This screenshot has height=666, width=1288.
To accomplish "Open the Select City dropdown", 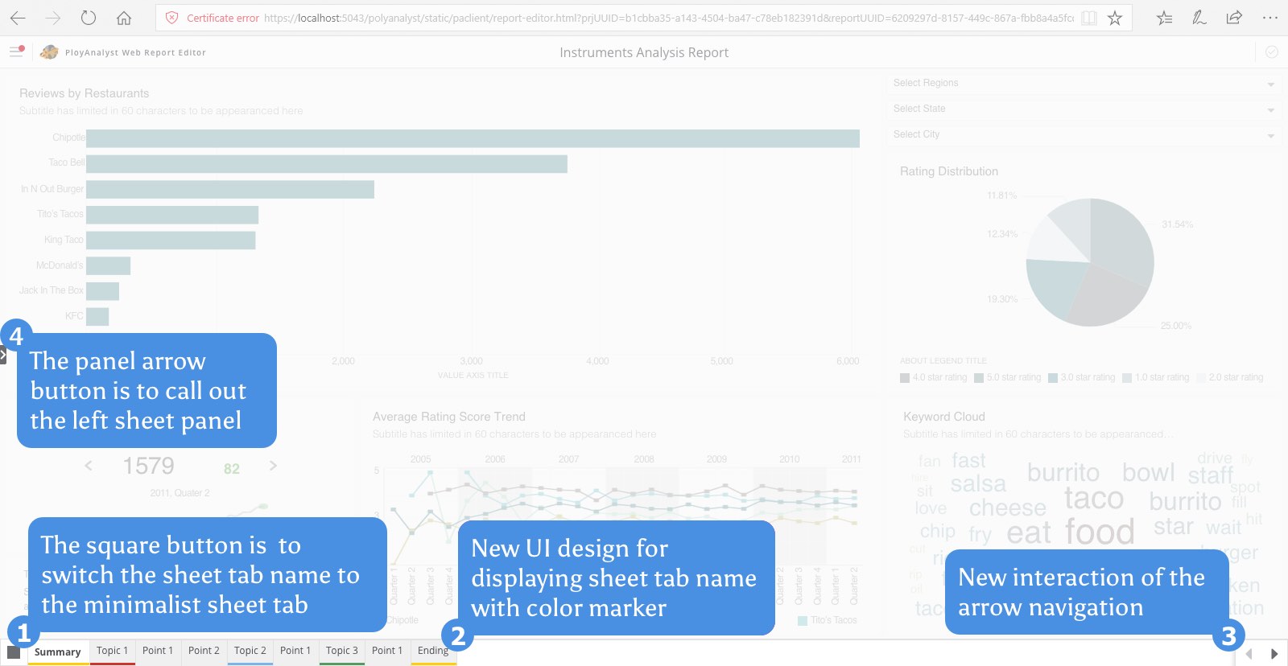I will tap(1084, 135).
